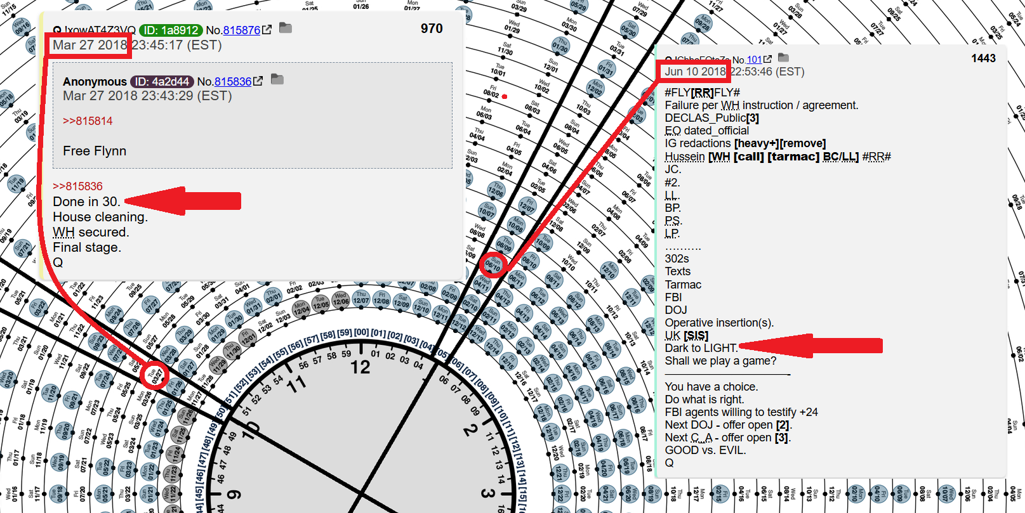Click the large 11 on clock face
1025x513 pixels.
pyautogui.click(x=296, y=384)
